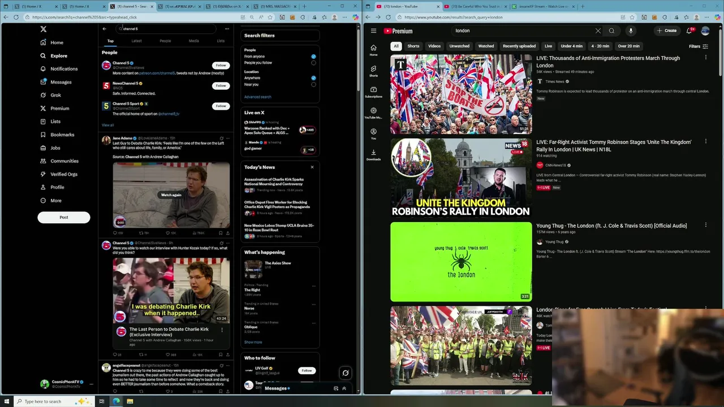Screen dimensions: 724x407
Task: Open YouTube search Filters
Action: click(x=698, y=46)
